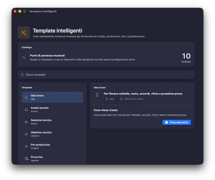Click the Una nuova idea con traccia text
Viewport: 215px width, 180px height.
pyautogui.click(x=140, y=115)
